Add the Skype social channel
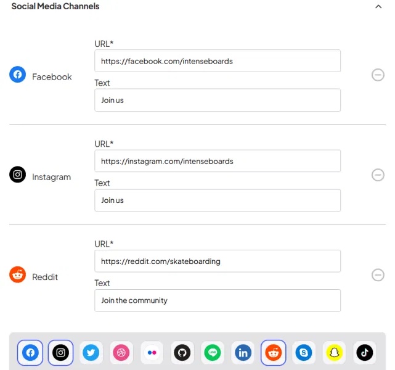This screenshot has height=370, width=395. coord(303,353)
